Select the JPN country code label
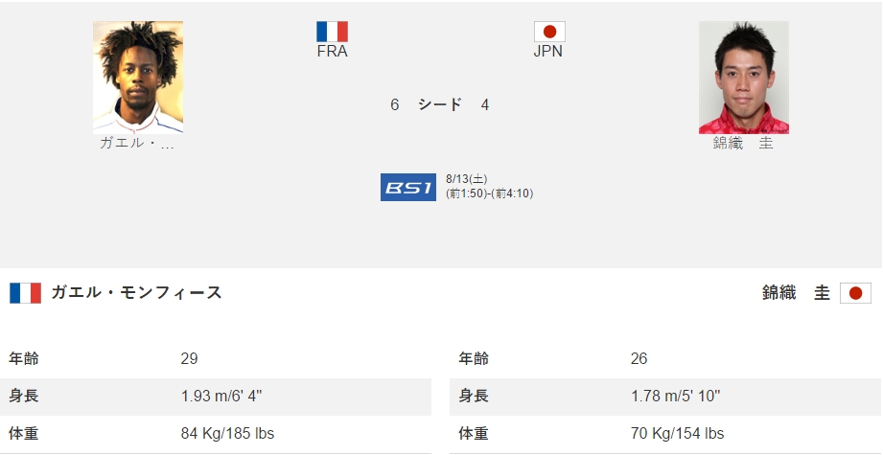 [548, 51]
